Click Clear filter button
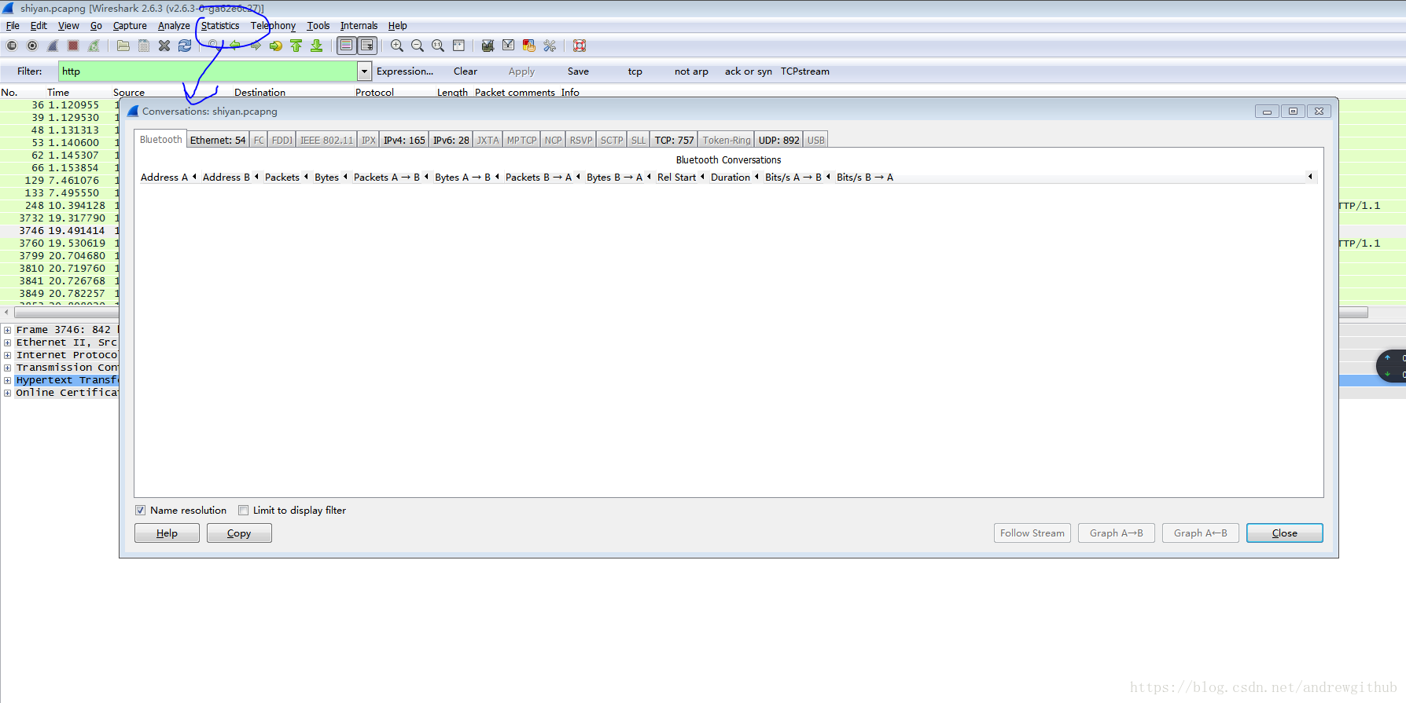 tap(466, 71)
